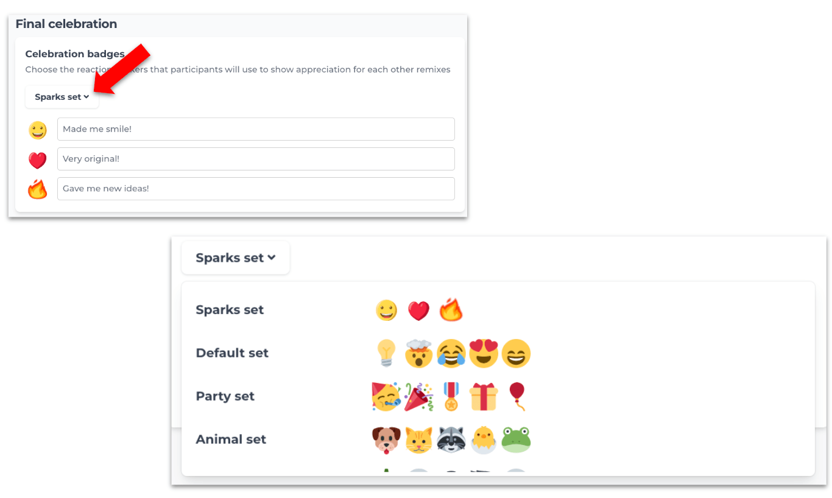
Task: Click smiley emoji beside 'Made me smile!'
Action: 38,130
